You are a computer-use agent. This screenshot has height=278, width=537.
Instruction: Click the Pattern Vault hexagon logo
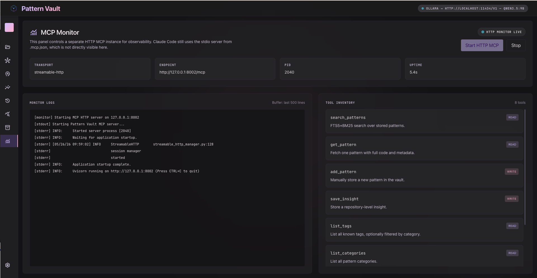point(14,8)
